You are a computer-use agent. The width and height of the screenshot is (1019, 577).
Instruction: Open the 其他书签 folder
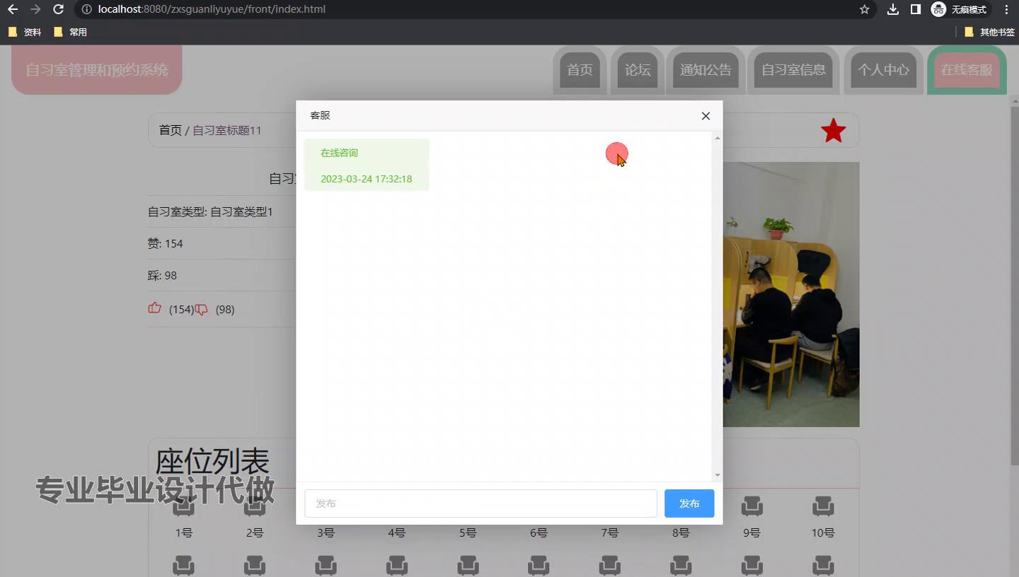(x=989, y=32)
